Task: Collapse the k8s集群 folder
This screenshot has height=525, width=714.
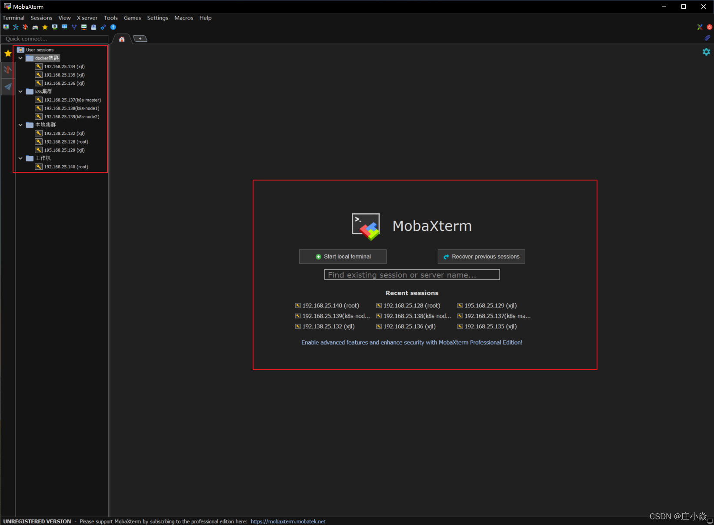Action: 20,91
